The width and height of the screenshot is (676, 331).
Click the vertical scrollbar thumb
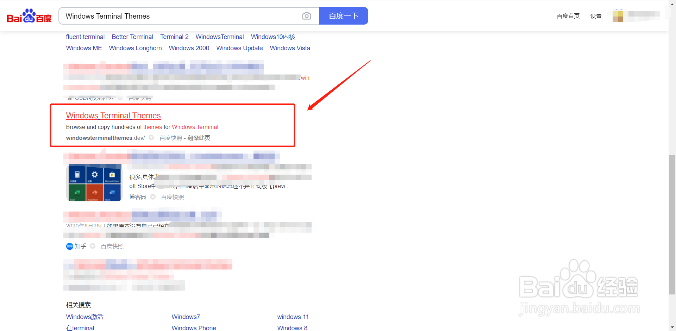click(672, 225)
